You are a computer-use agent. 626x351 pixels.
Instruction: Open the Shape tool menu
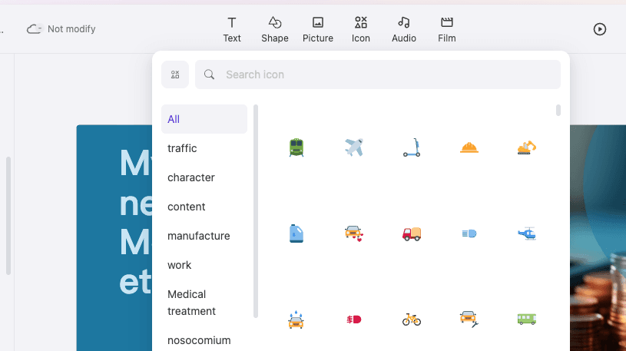click(275, 29)
